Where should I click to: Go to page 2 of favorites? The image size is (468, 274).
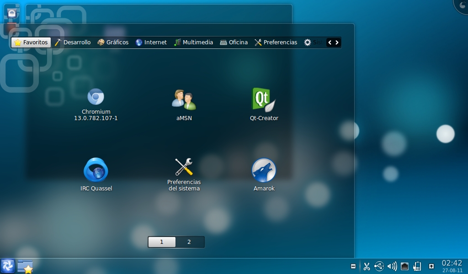click(189, 242)
